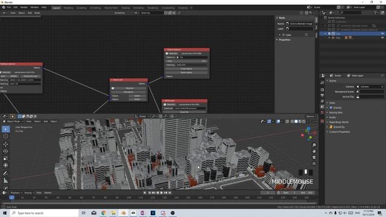
Task: Hide City collection using eye icon
Action: 382,34
